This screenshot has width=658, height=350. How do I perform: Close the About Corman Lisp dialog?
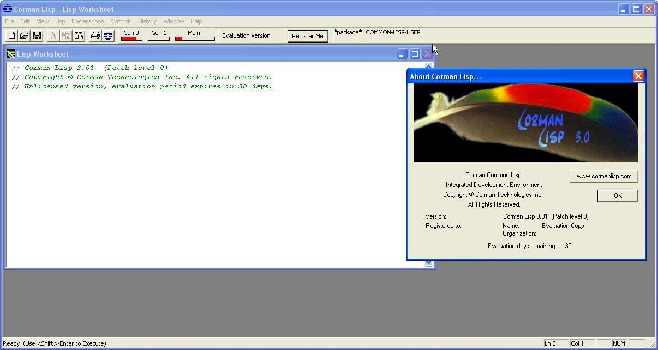pyautogui.click(x=638, y=76)
